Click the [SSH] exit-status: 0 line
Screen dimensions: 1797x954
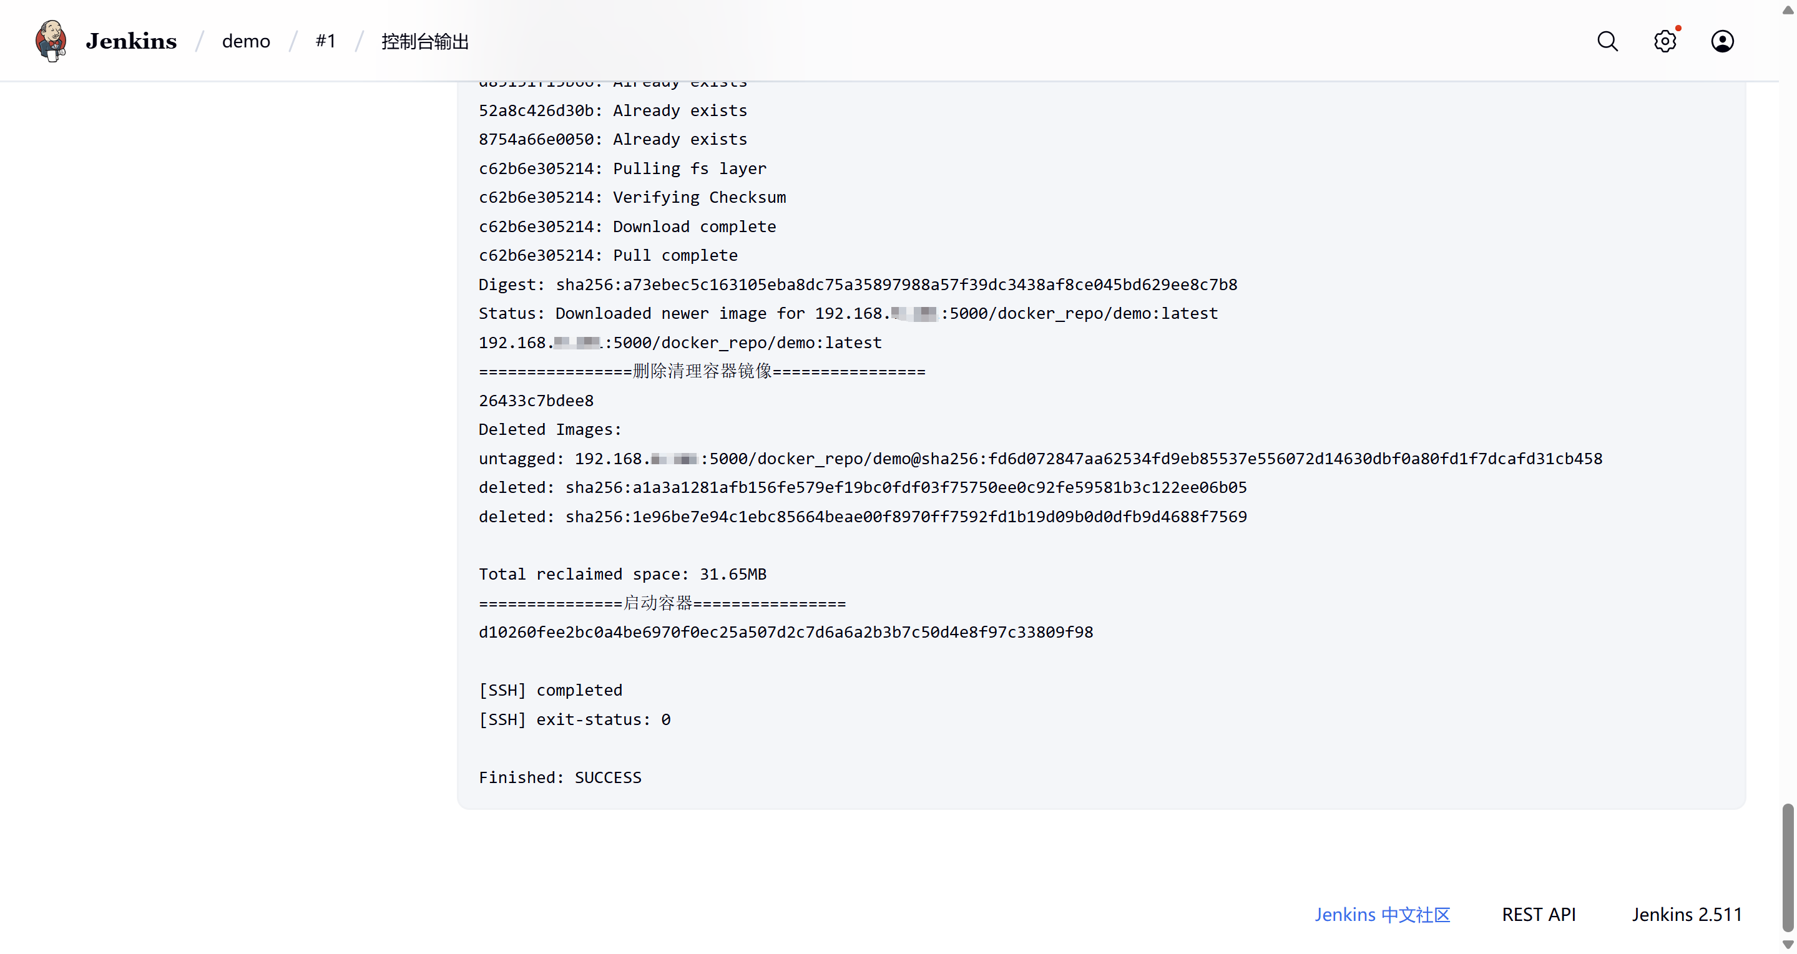574,719
